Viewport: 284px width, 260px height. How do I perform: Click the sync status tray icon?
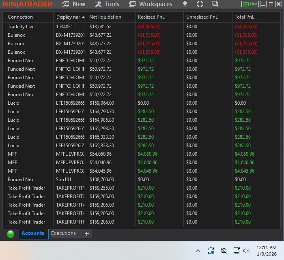(211, 251)
